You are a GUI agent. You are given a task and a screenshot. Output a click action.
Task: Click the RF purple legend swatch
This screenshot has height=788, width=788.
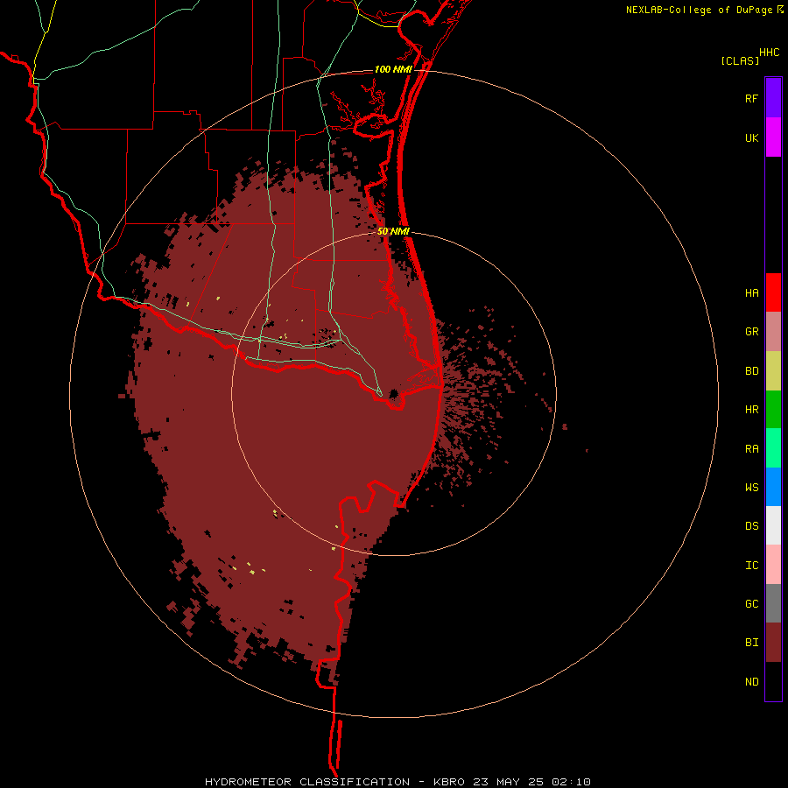[x=773, y=98]
